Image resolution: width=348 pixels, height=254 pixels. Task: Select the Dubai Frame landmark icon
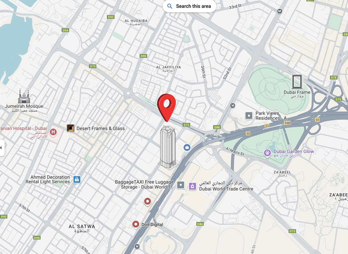click(297, 82)
